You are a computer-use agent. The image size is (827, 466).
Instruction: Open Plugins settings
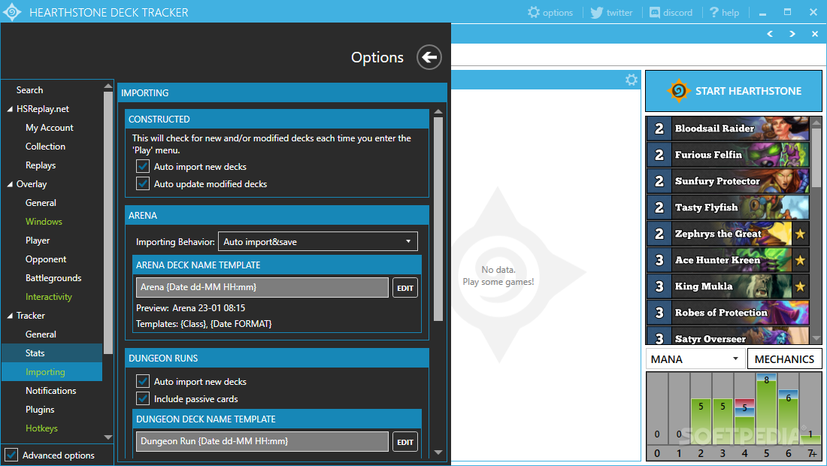point(40,410)
